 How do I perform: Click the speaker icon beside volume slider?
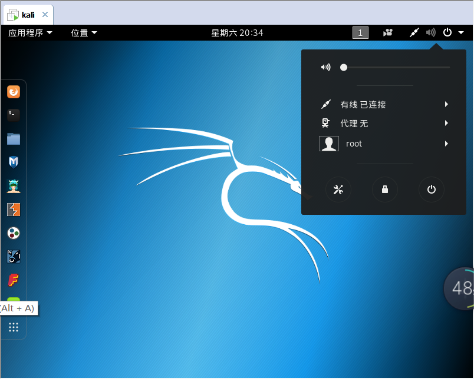(x=326, y=67)
